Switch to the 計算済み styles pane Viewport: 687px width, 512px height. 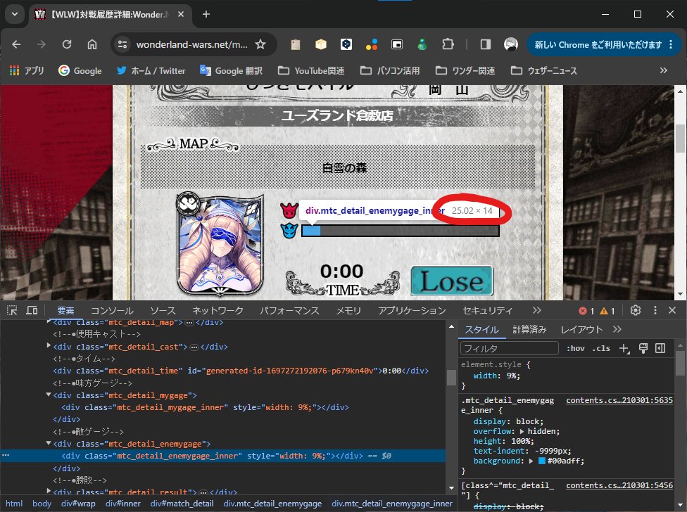point(529,330)
